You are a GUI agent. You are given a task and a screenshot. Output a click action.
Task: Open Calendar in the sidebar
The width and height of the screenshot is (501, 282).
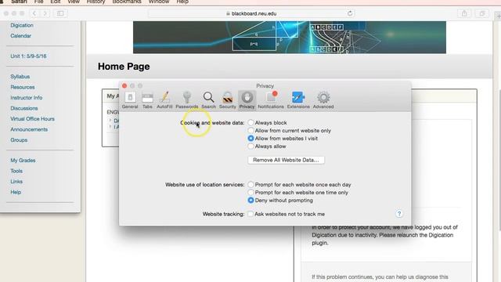(21, 36)
